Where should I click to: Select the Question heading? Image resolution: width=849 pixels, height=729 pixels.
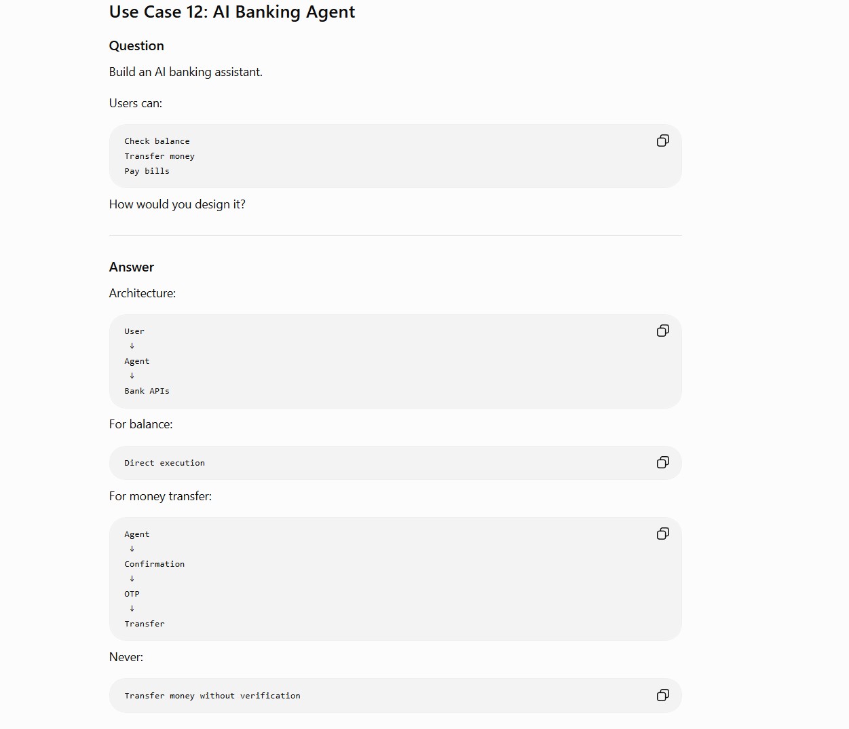tap(136, 46)
